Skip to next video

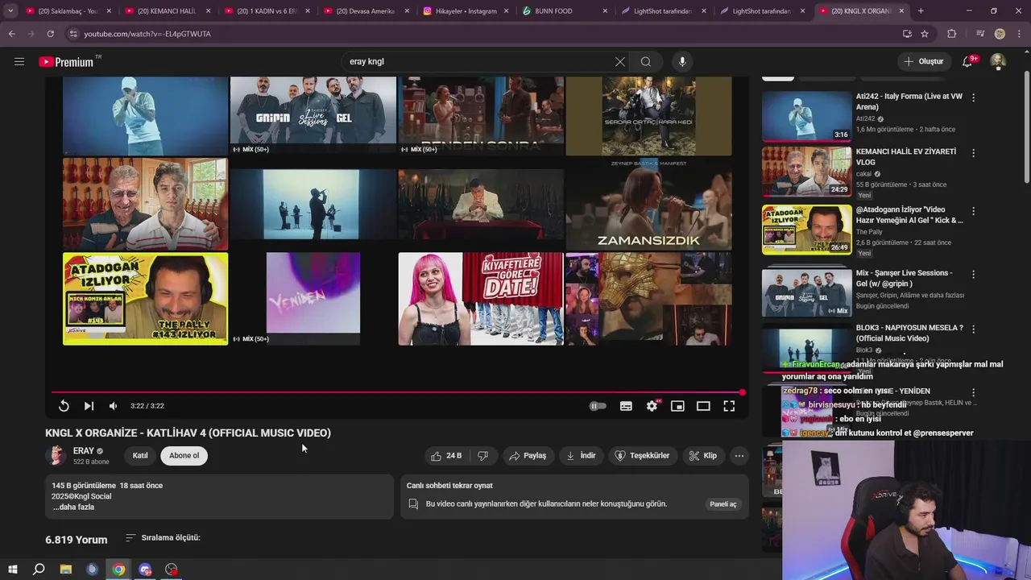click(89, 406)
